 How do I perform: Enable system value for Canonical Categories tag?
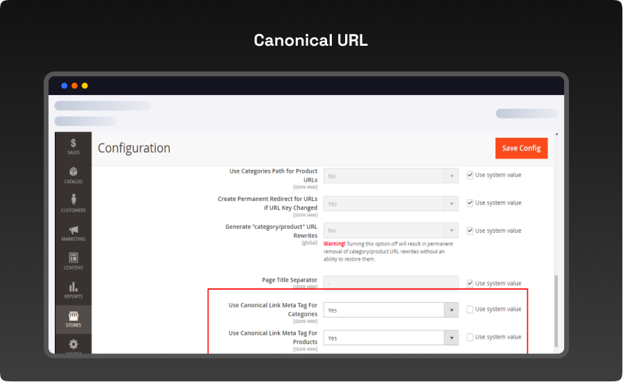click(x=470, y=309)
